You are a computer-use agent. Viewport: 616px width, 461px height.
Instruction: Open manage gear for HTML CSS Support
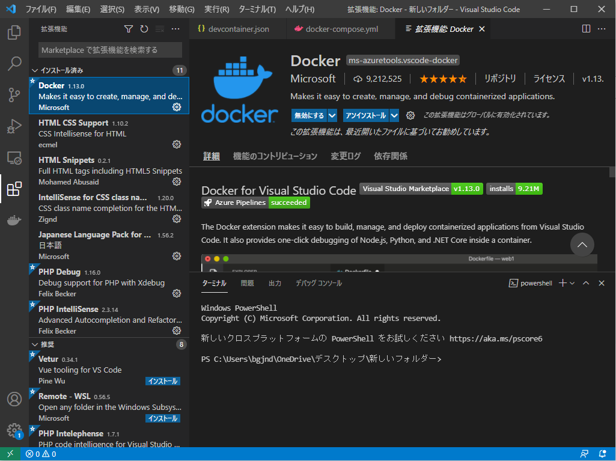177,144
